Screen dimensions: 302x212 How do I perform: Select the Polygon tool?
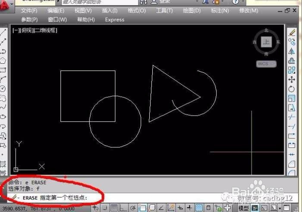point(3,61)
